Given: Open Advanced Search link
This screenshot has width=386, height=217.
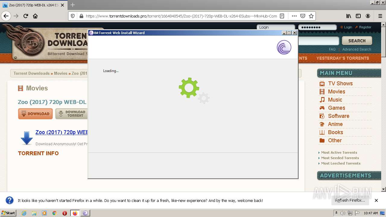Looking at the screenshot, I should click(357, 49).
